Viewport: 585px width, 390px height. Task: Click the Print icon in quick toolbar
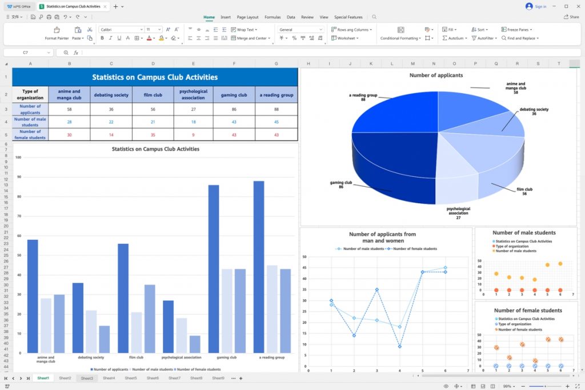click(49, 17)
